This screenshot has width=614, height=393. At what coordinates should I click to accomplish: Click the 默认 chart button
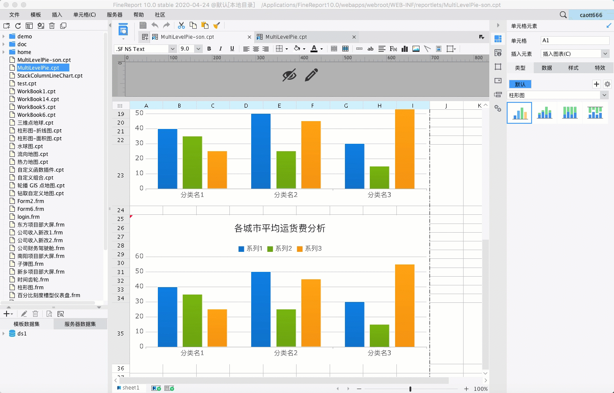(x=520, y=84)
